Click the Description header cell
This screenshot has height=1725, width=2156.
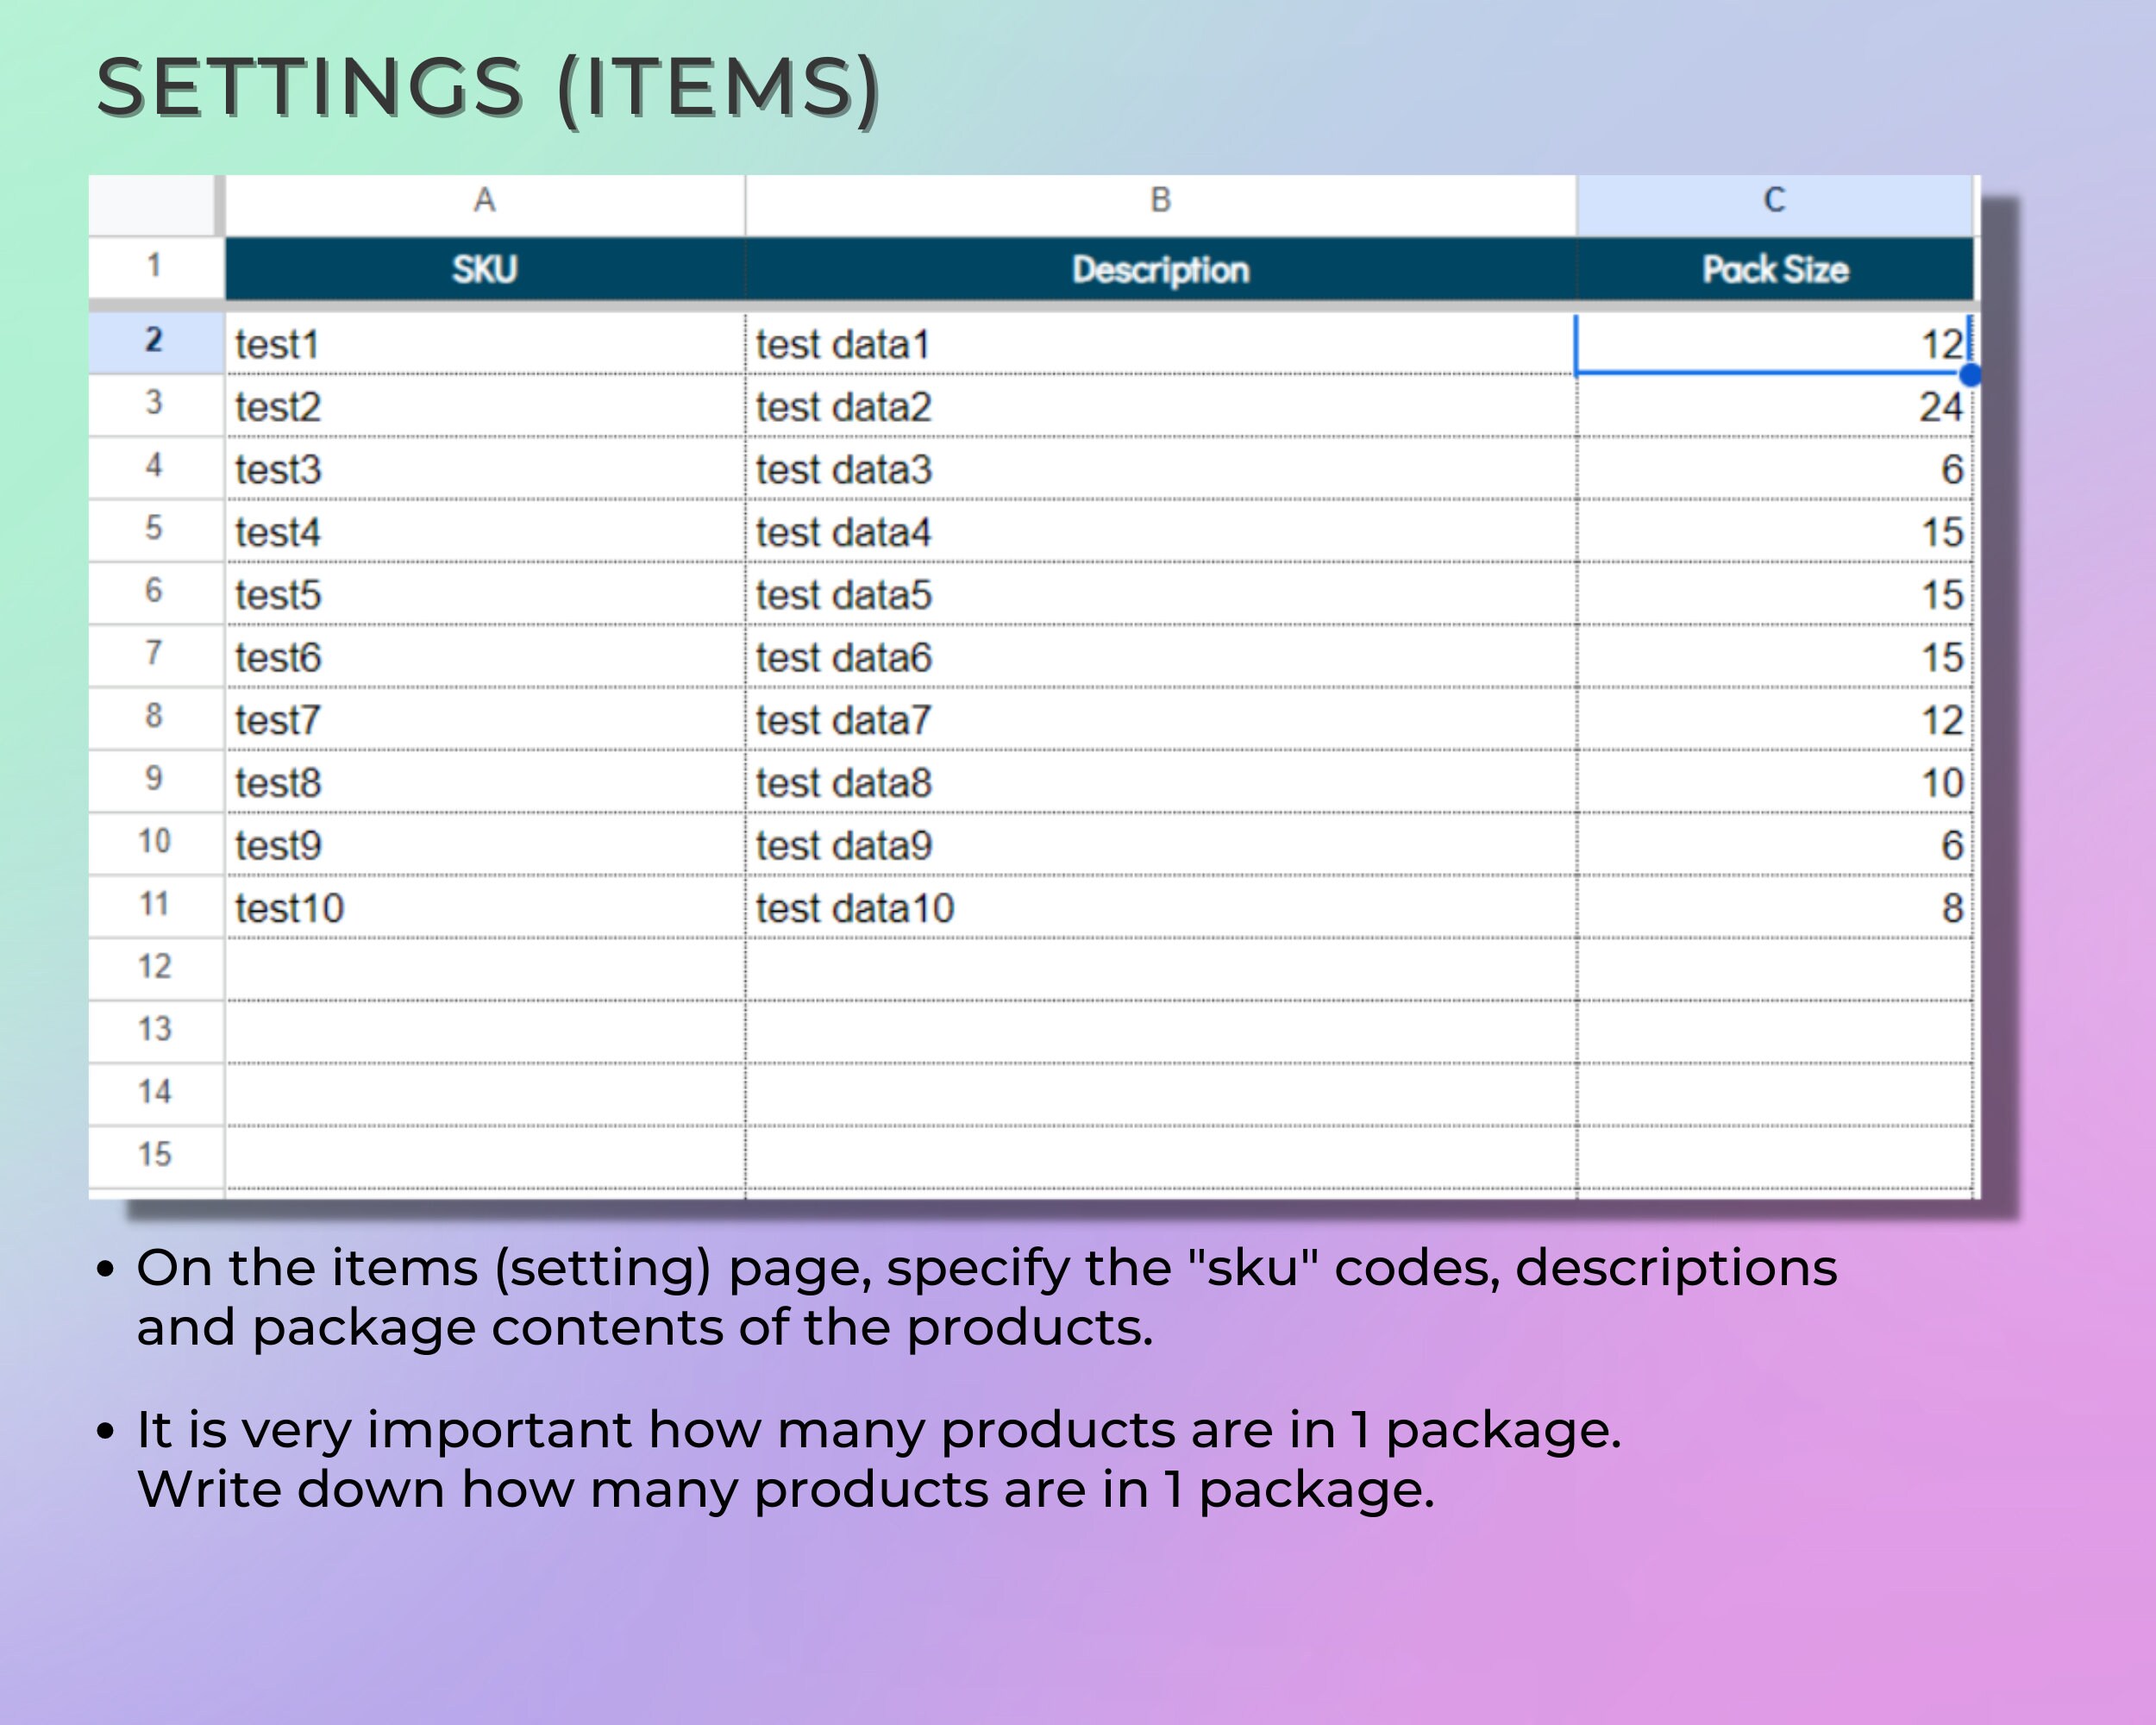click(x=1160, y=269)
